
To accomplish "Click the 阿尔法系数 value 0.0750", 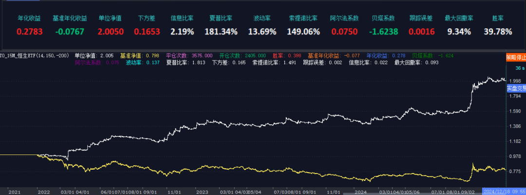I will 344,32.
